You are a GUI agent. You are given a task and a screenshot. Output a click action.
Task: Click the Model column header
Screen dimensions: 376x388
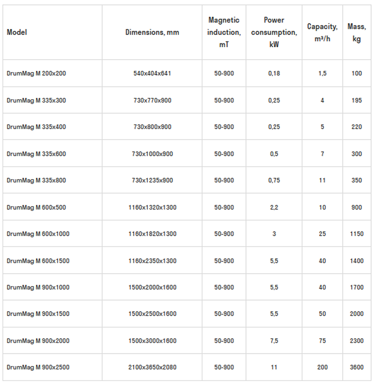17,32
